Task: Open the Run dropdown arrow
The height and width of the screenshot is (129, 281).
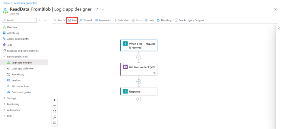Action: (64, 20)
